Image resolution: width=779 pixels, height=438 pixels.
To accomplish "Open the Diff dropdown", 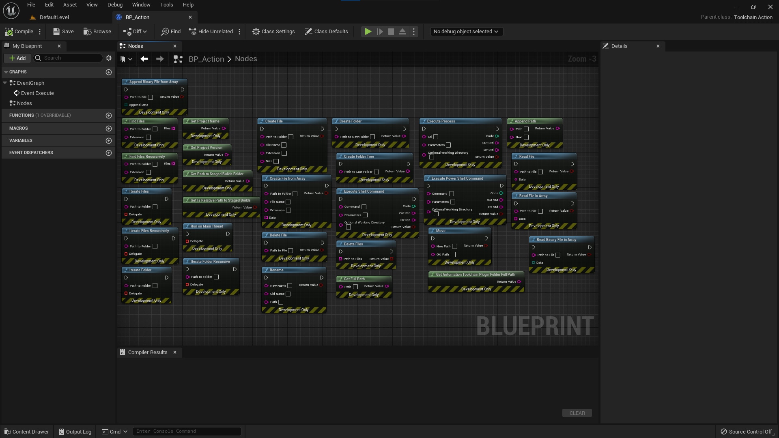I will pyautogui.click(x=135, y=32).
